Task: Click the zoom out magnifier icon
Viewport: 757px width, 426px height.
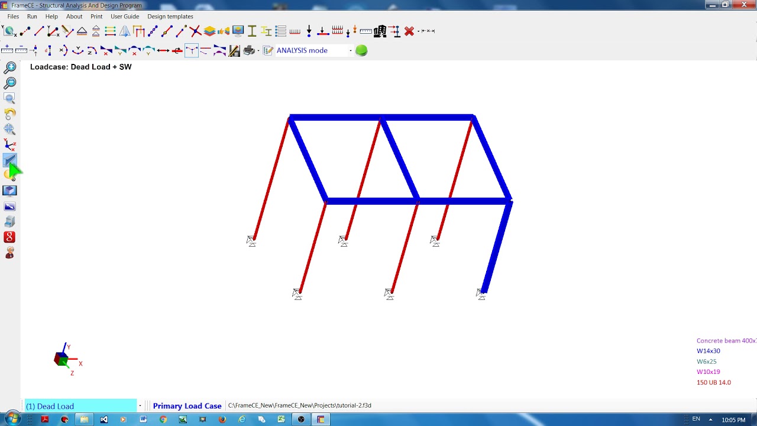Action: pyautogui.click(x=10, y=83)
